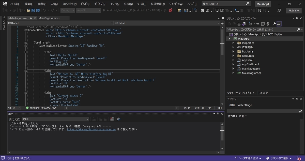Click the Save (single floppy disk) toolbar icon
The width and height of the screenshot is (305, 161).
click(x=33, y=10)
